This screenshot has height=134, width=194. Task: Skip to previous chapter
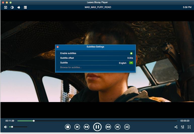(77, 127)
